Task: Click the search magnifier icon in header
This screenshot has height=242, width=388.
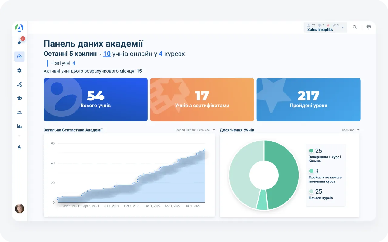Action: [x=355, y=27]
